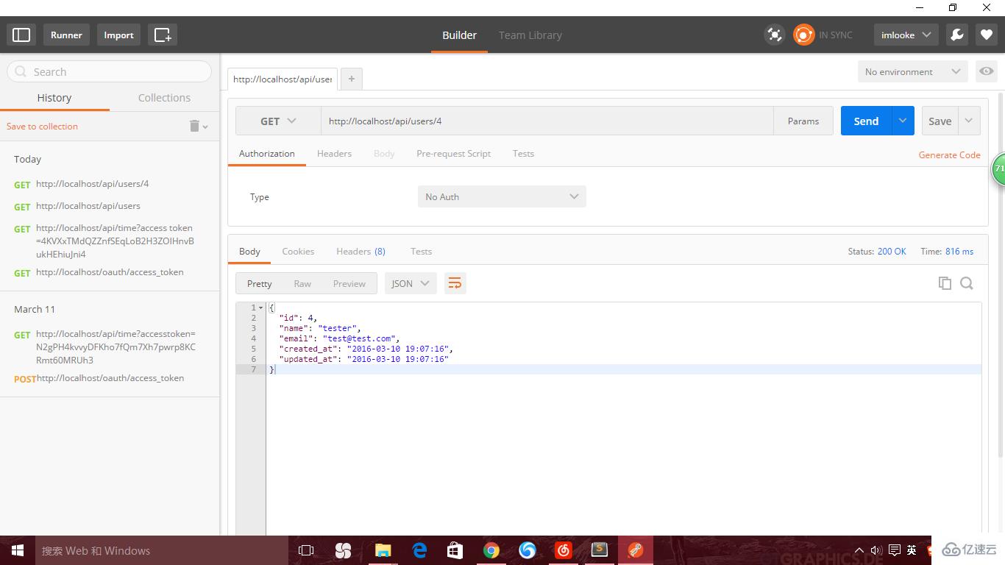The image size is (1005, 565).
Task: Add a new request tab with plus
Action: [x=352, y=79]
